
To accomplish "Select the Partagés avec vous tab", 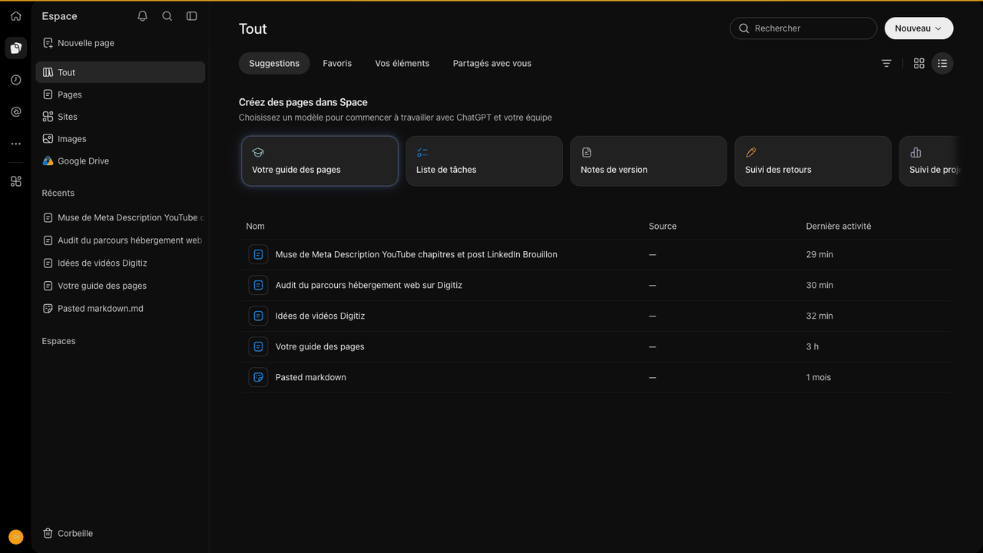I will click(492, 63).
